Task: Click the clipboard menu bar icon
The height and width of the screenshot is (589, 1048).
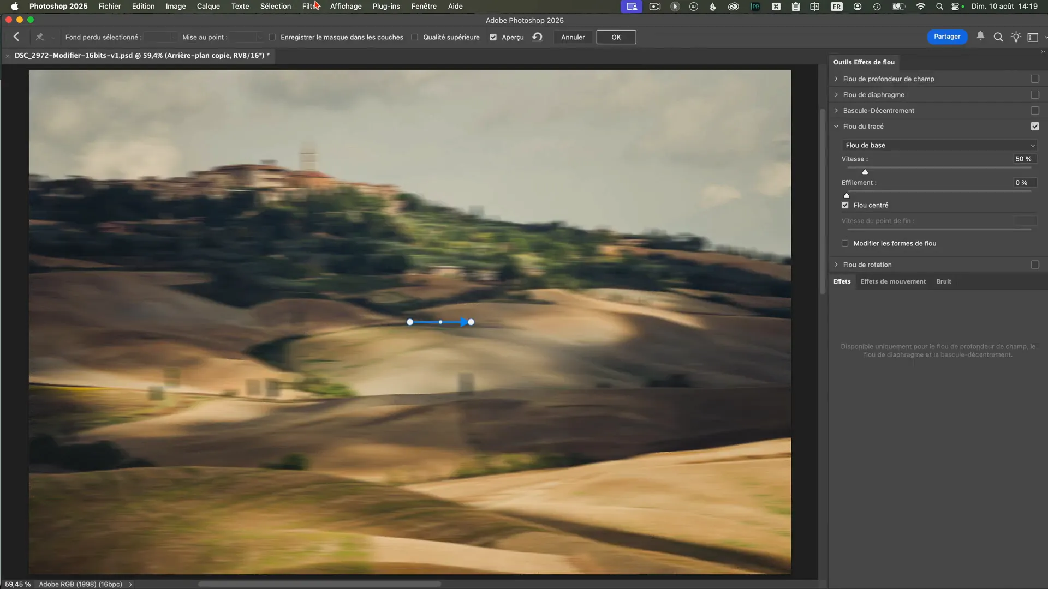Action: (x=795, y=6)
